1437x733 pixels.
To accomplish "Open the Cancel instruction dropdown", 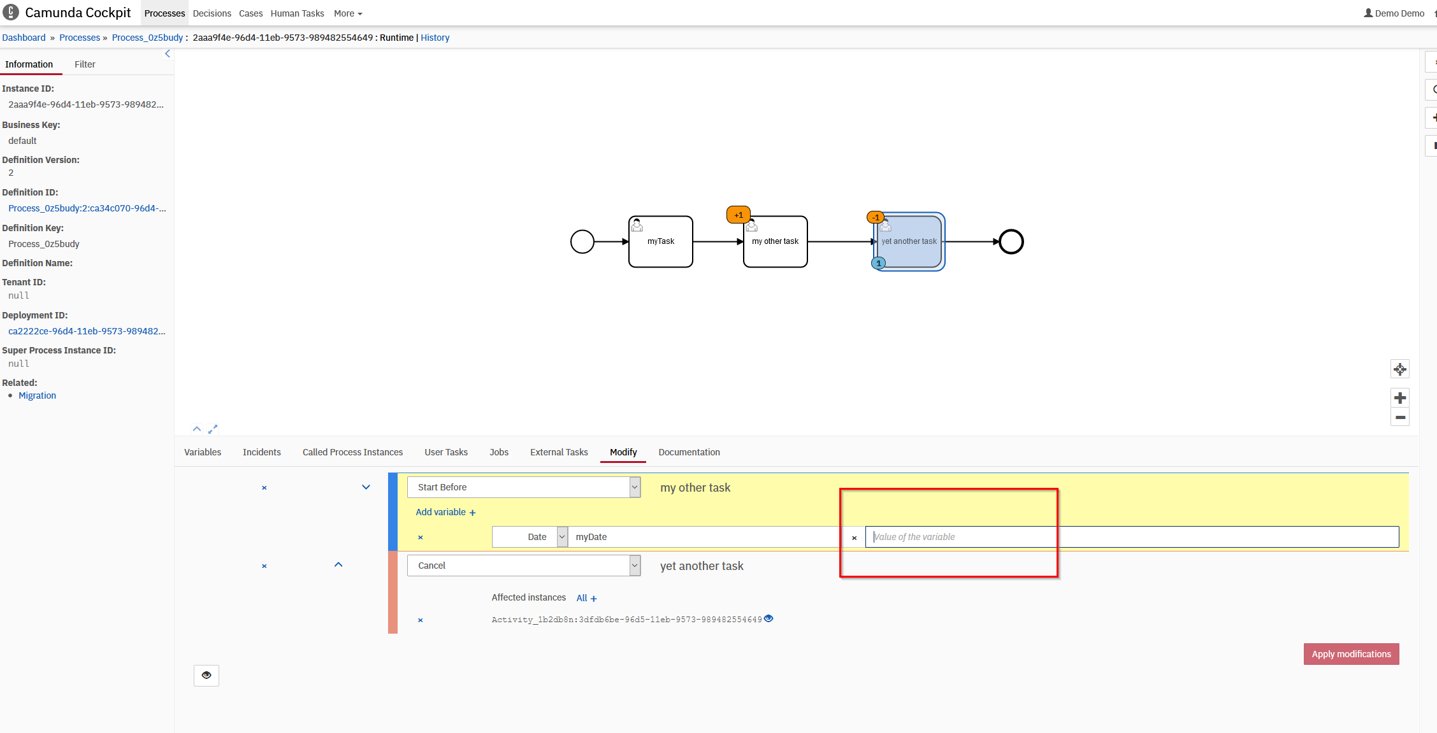I will [524, 566].
